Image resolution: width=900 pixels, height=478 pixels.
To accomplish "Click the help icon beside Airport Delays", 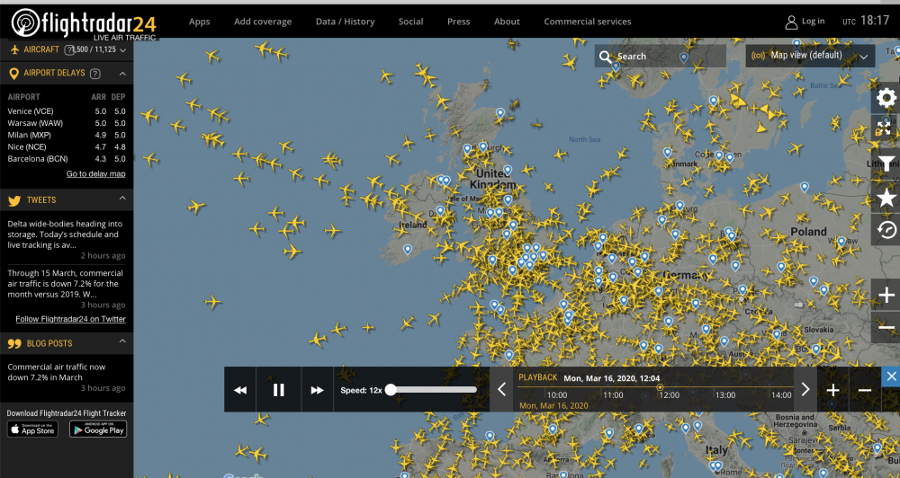I will pyautogui.click(x=95, y=74).
